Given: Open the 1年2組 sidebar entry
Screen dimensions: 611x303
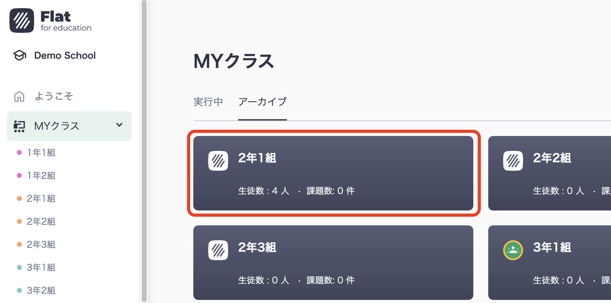Looking at the screenshot, I should 41,175.
